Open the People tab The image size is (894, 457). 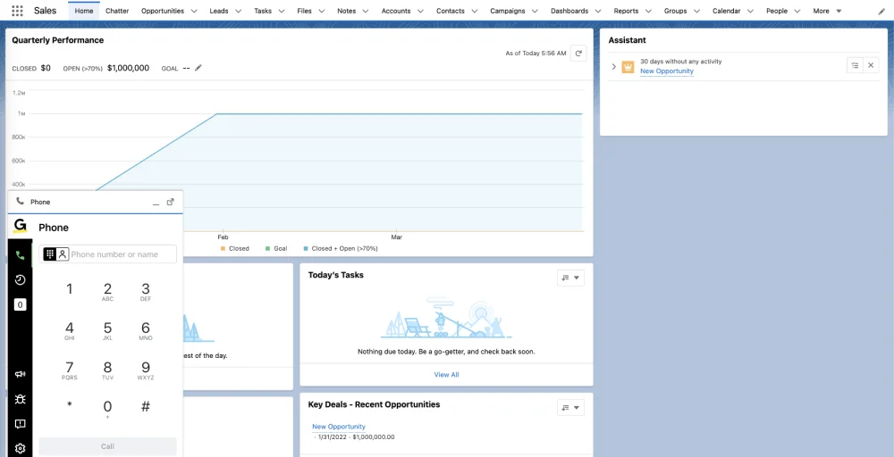click(777, 11)
